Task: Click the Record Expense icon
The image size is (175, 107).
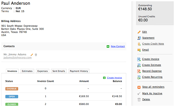Action: click(x=139, y=71)
